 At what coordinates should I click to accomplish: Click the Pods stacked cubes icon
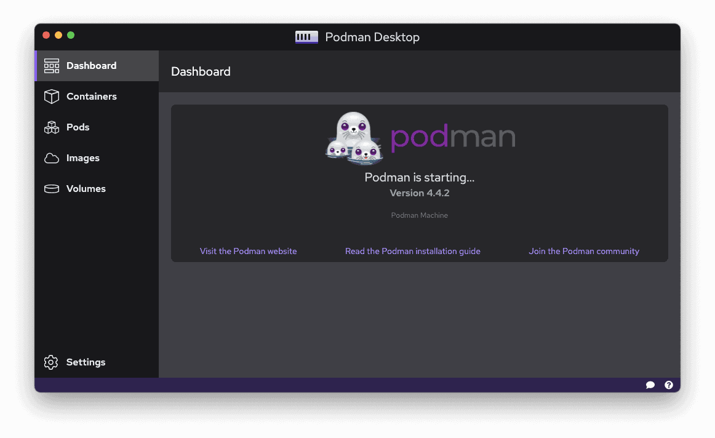coord(52,127)
